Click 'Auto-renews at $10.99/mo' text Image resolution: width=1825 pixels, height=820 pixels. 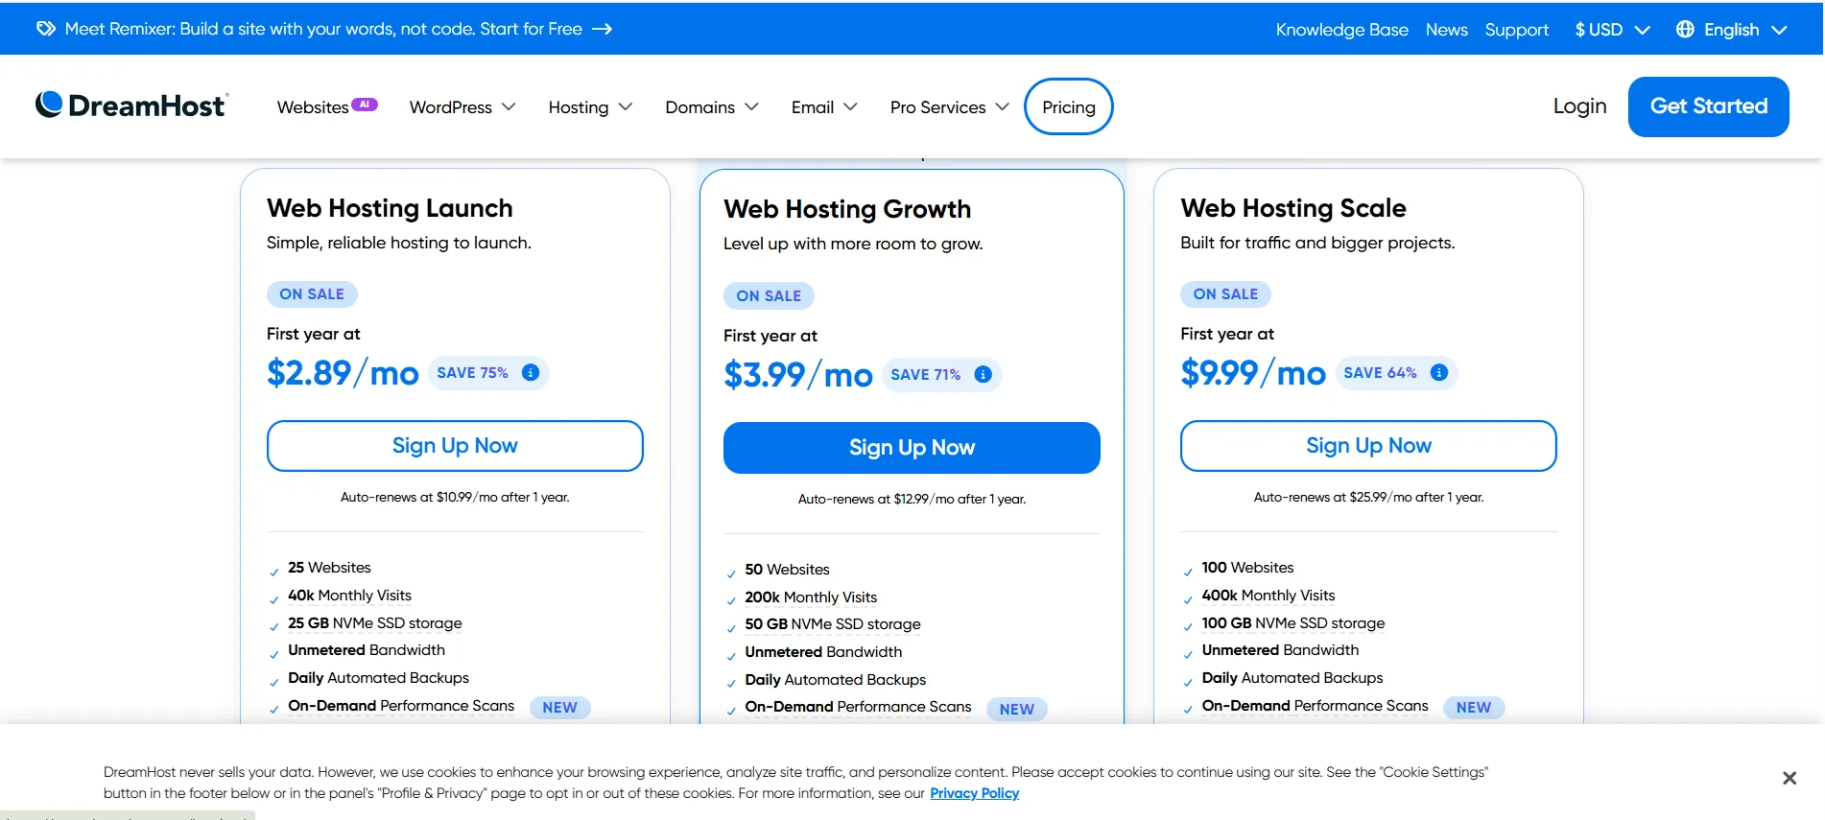[455, 497]
